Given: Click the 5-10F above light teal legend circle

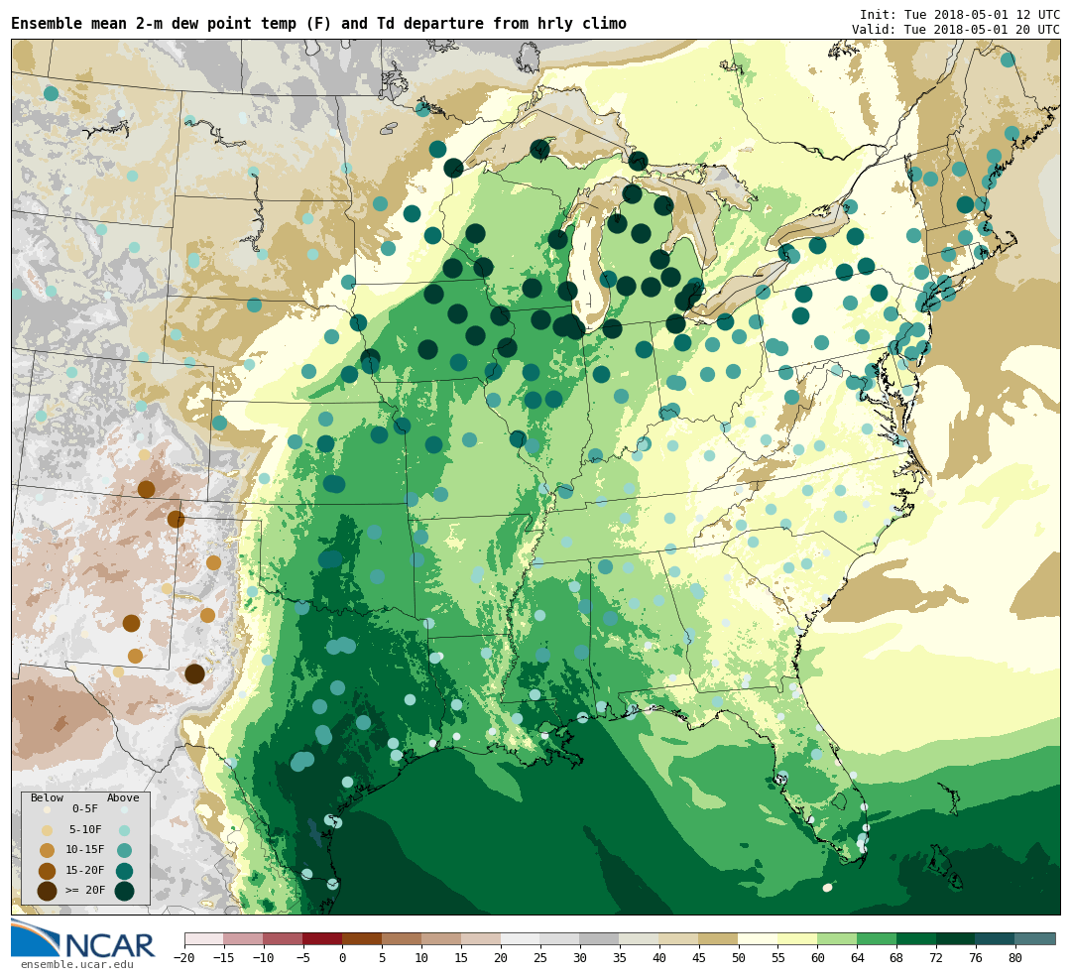Looking at the screenshot, I should (124, 831).
